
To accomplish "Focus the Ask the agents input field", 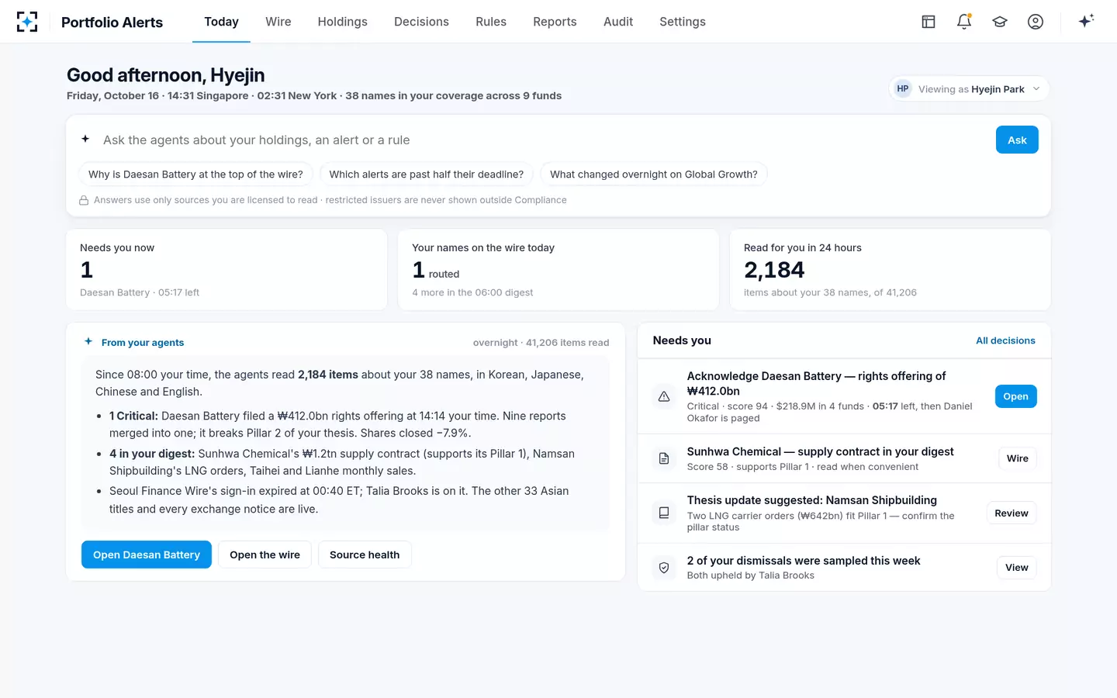I will (543, 140).
